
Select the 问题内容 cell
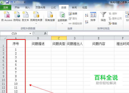[x=99, y=44]
